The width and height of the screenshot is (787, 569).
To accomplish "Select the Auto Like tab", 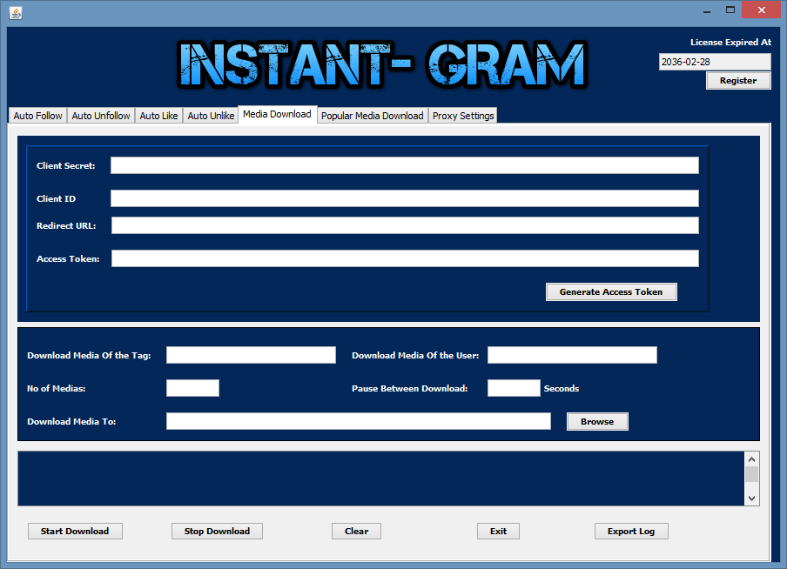I will [x=158, y=116].
